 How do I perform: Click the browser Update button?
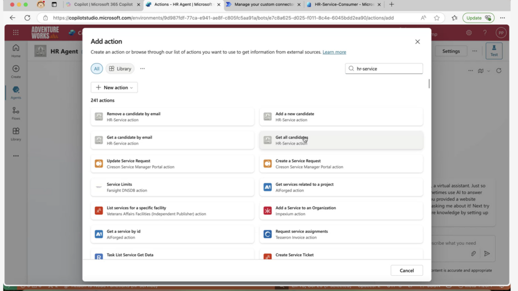[x=478, y=18]
